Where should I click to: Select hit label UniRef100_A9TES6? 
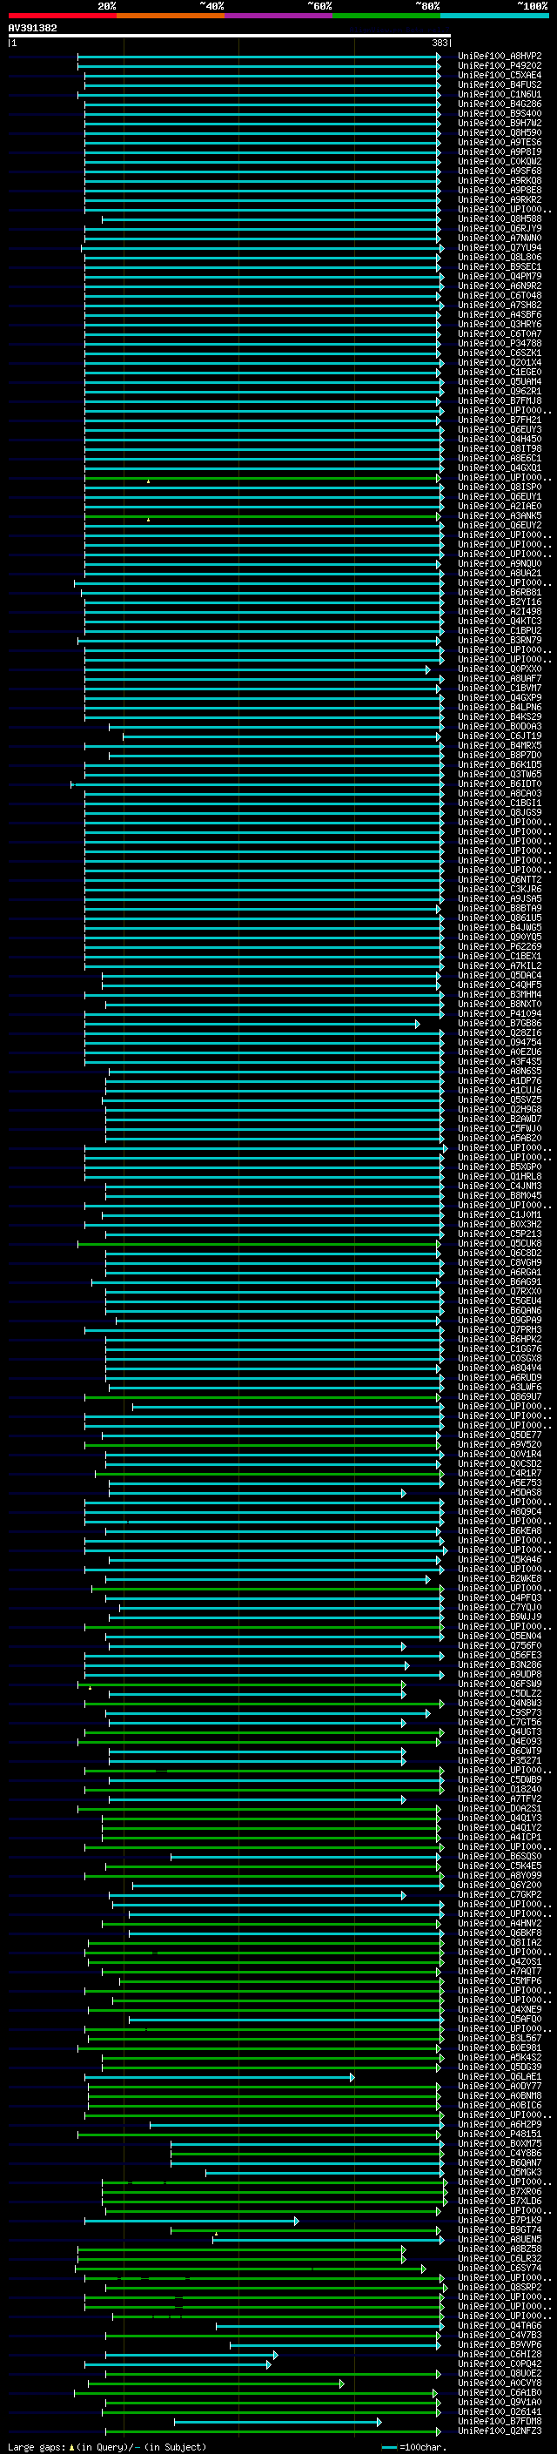(x=500, y=142)
